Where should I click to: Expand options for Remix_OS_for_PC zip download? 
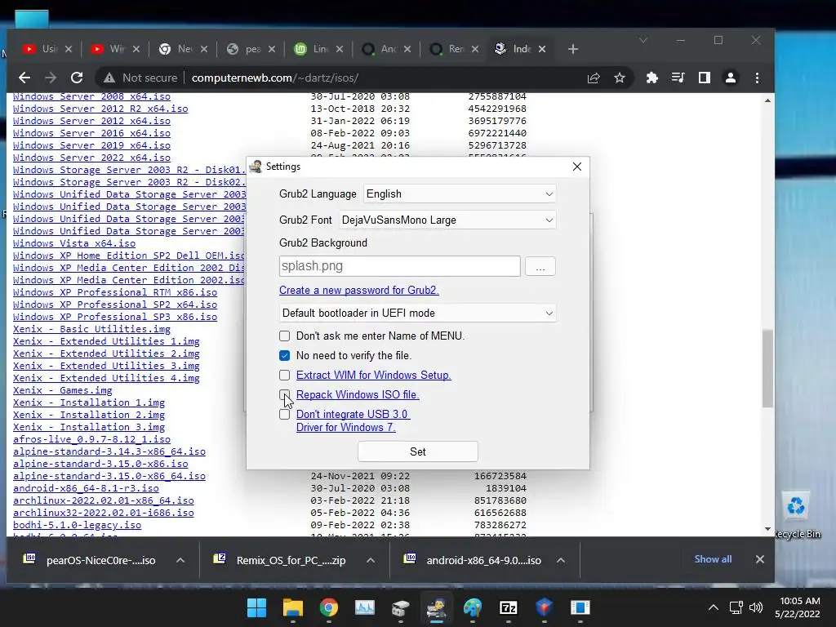(x=371, y=560)
